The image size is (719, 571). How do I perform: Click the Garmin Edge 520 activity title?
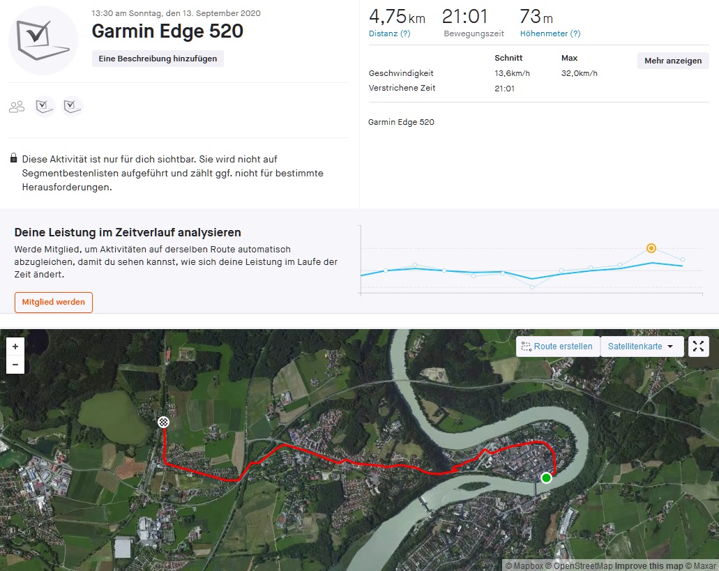tap(167, 31)
